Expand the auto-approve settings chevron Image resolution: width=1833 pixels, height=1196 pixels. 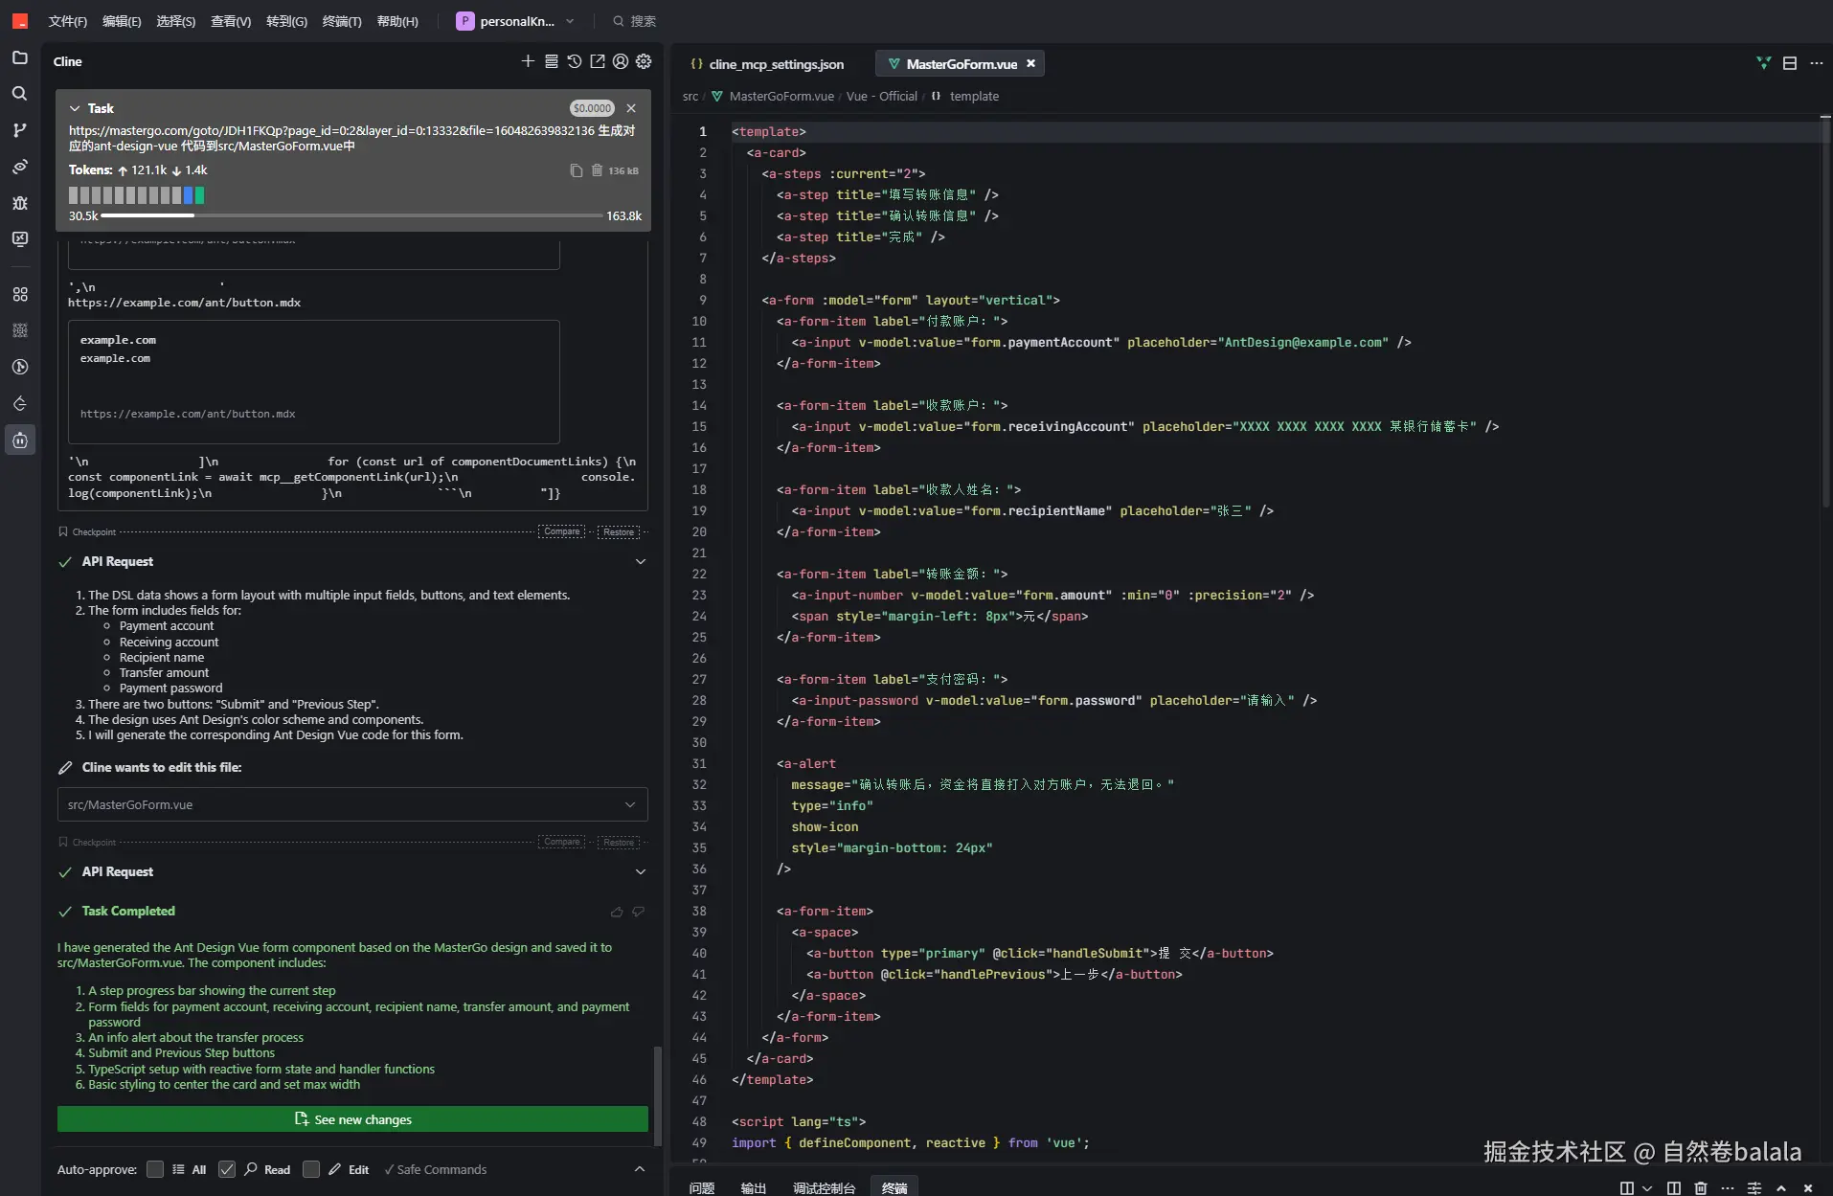640,1169
